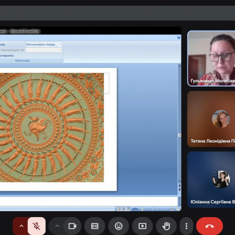Select the Тетяна Леонідівна participant tile

[x=211, y=119]
